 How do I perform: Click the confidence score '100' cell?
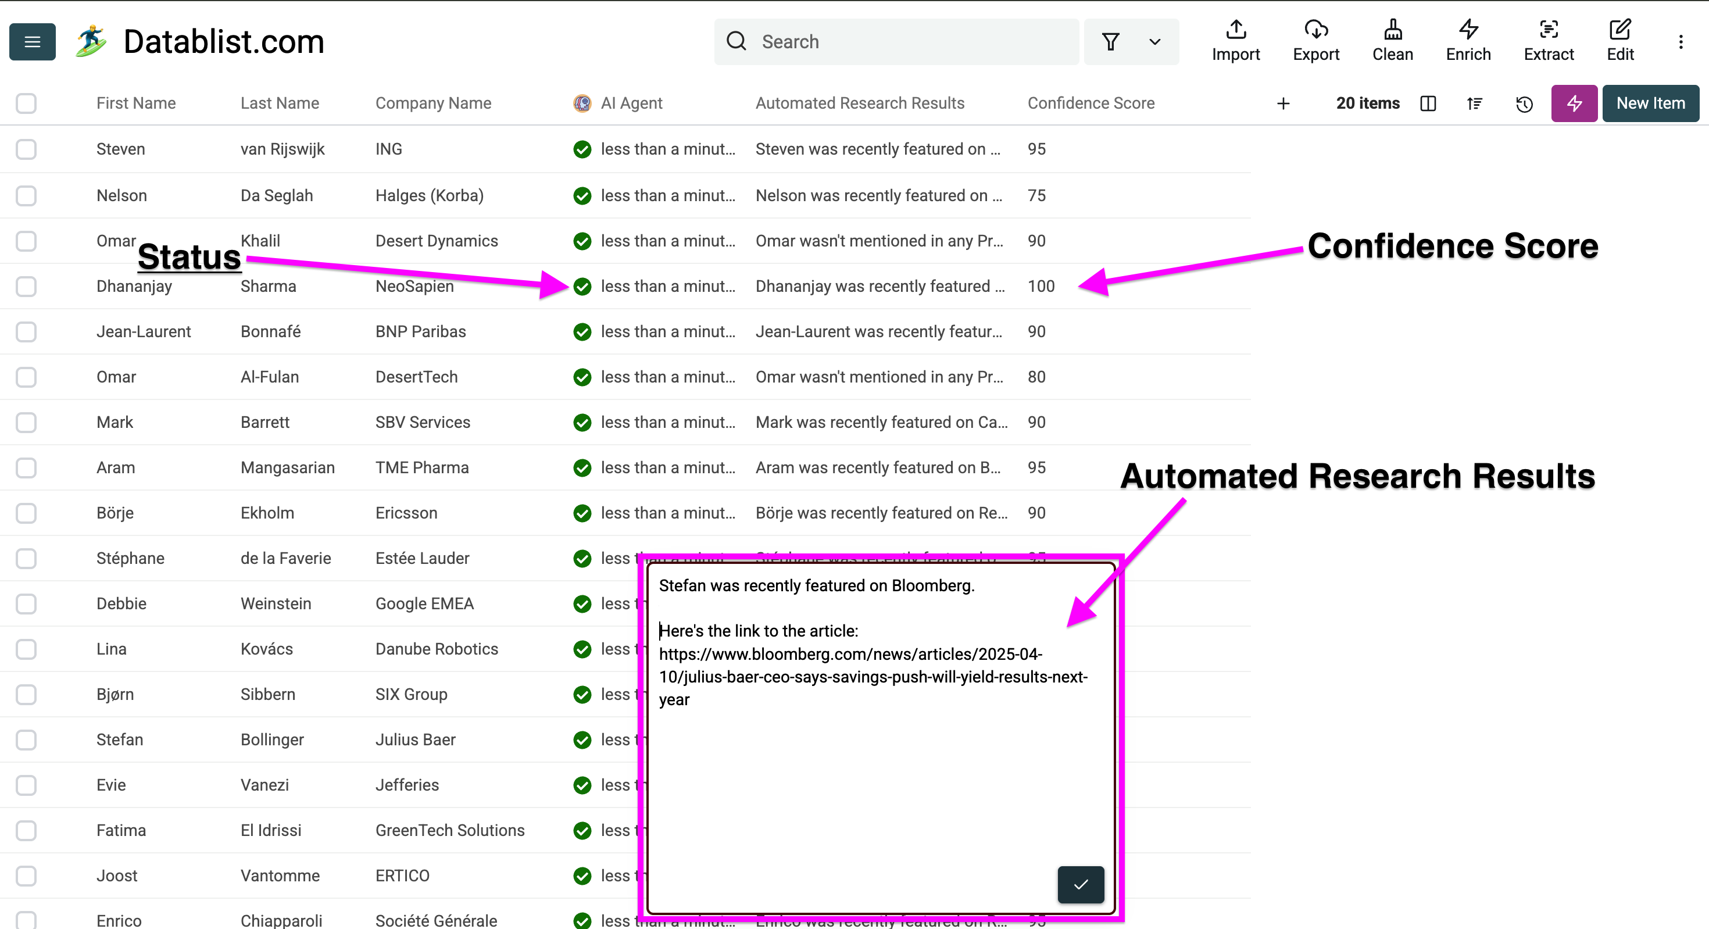coord(1041,287)
